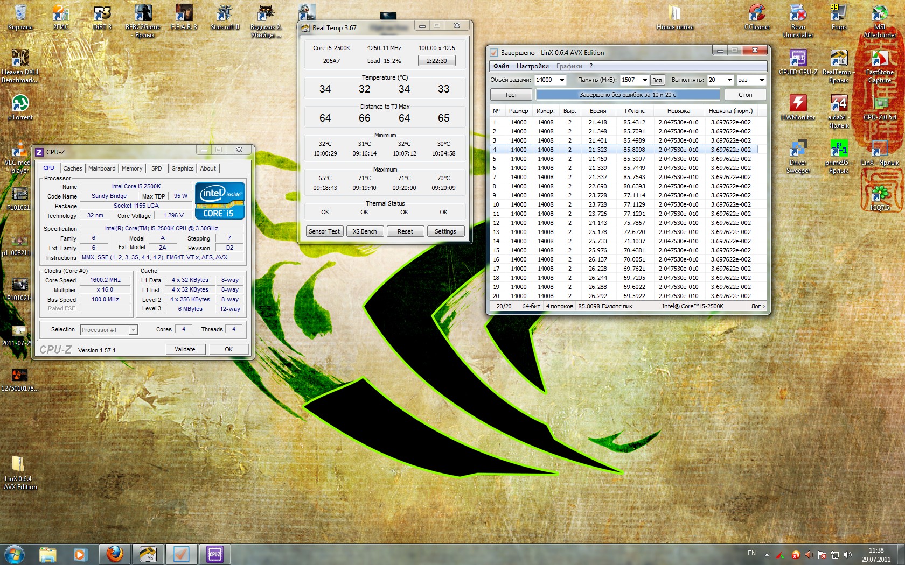Screen dimensions: 905x565
Task: Open the Настройки menu in LinX
Action: point(532,66)
